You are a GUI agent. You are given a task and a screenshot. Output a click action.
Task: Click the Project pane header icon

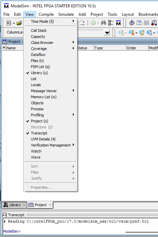[5, 41]
